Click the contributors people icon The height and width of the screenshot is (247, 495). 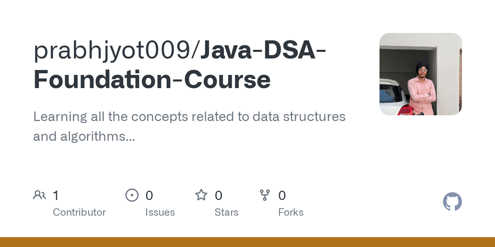point(40,195)
